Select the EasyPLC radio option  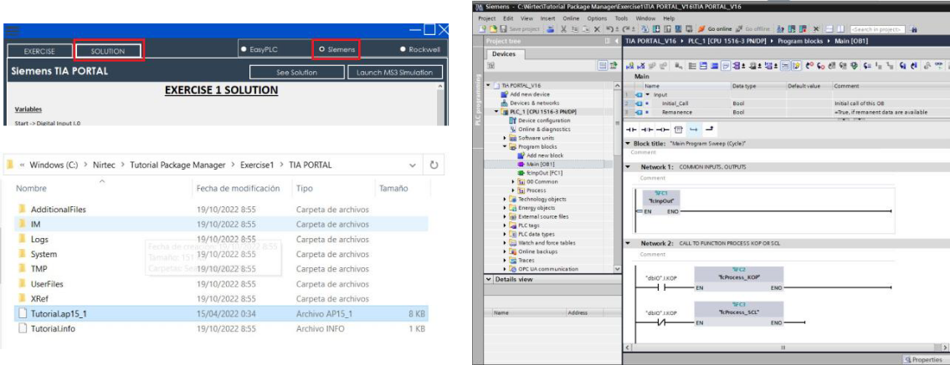pyautogui.click(x=244, y=49)
